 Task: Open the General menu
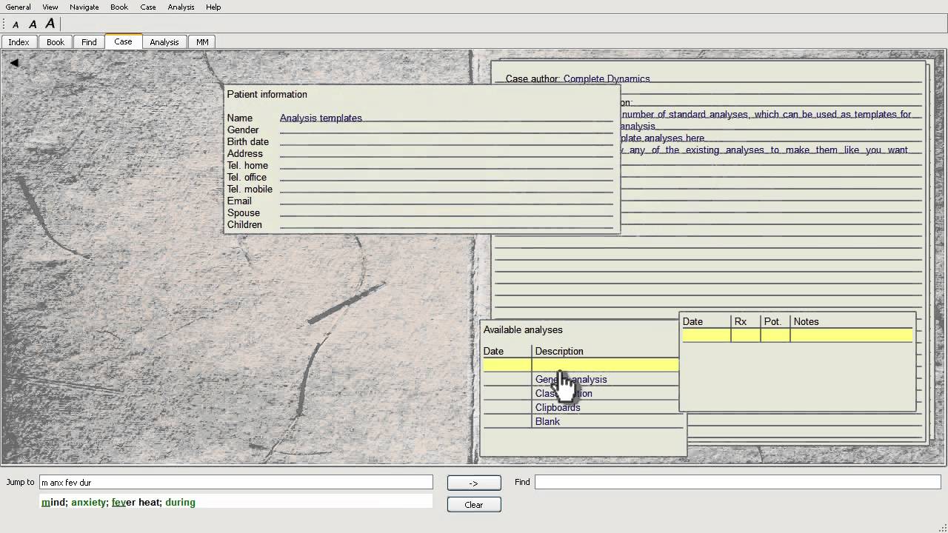[19, 7]
